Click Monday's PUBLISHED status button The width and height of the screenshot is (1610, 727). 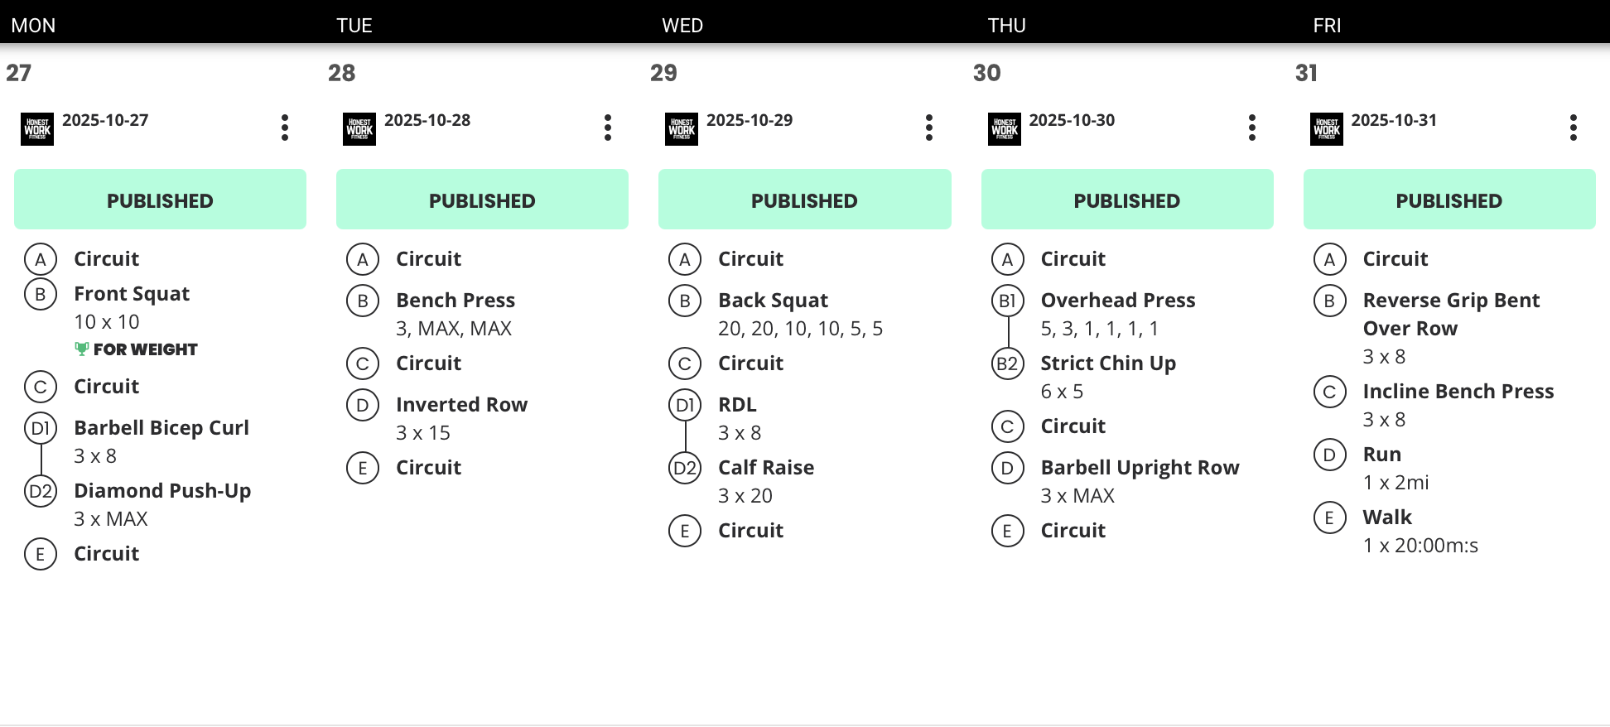click(160, 200)
